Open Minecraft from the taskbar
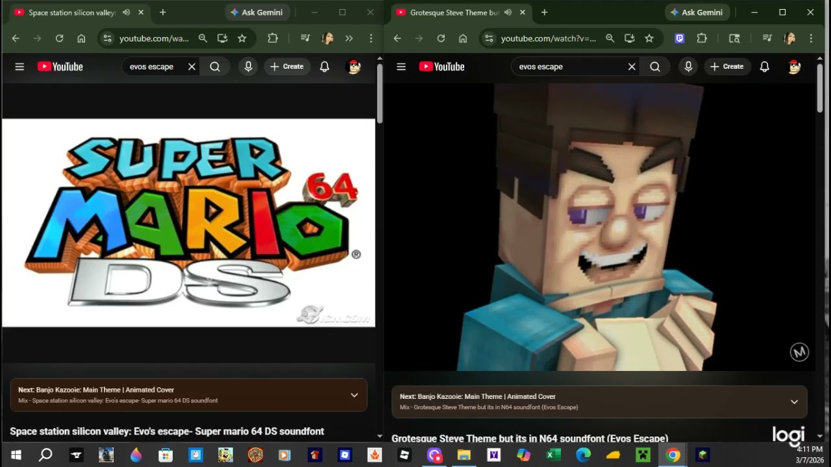The width and height of the screenshot is (831, 467). point(643,455)
